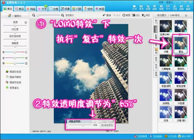Open the 文字 (Text) tab
This screenshot has height=140, width=194.
tap(42, 9)
